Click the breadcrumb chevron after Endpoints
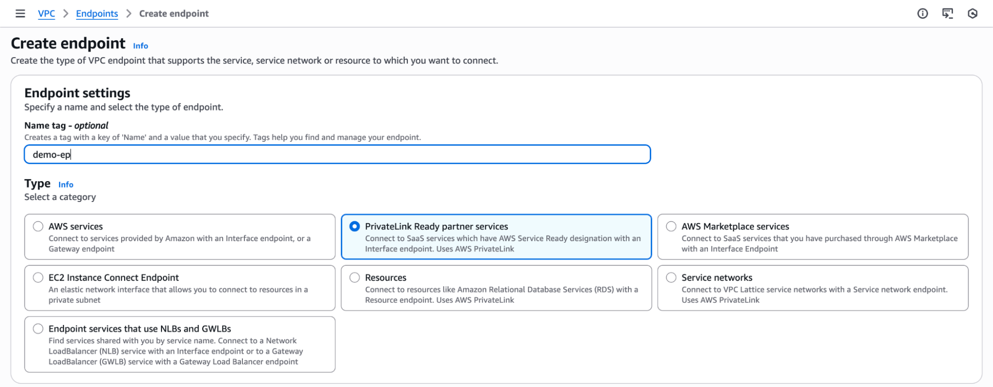This screenshot has width=993, height=387. click(129, 13)
